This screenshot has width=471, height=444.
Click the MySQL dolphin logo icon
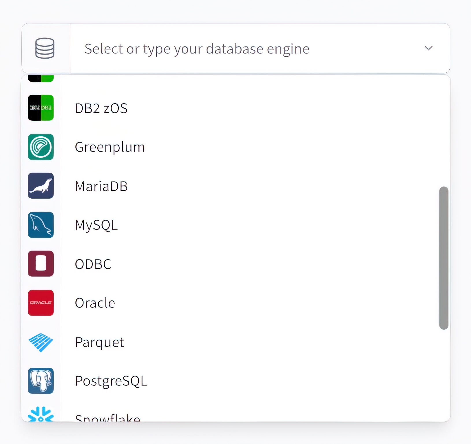pos(41,225)
